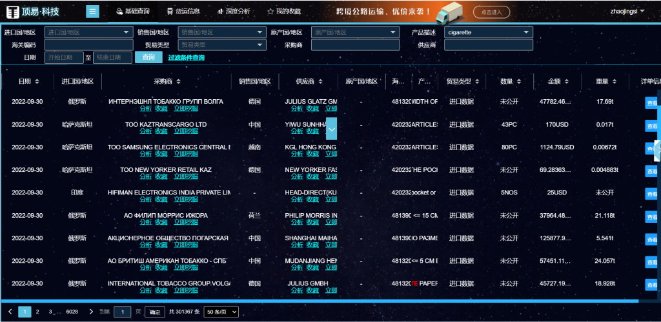Click the hamburger menu icon beside the logo
661x322 pixels.
point(92,12)
